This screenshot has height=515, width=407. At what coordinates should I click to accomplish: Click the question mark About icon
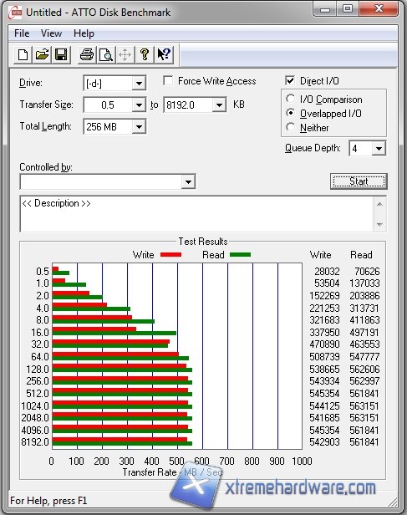click(144, 54)
